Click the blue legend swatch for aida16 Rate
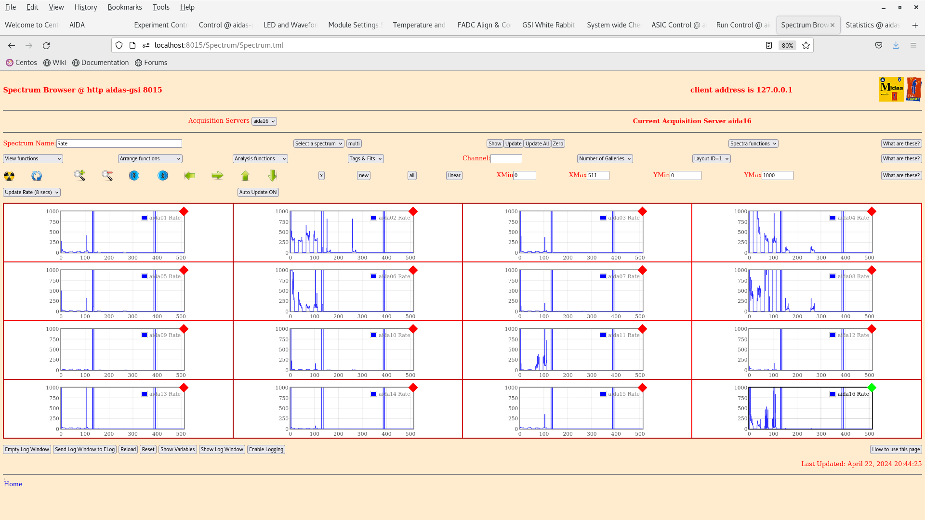Image resolution: width=925 pixels, height=520 pixels. pos(832,394)
